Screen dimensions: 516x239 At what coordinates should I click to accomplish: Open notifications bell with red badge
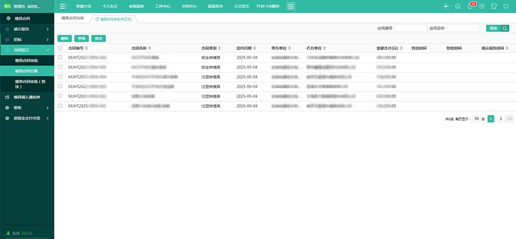(x=470, y=6)
